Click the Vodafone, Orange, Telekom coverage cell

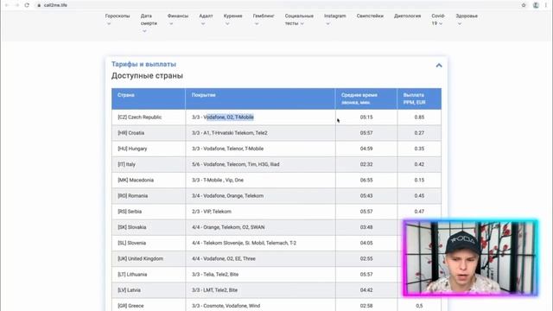(260, 196)
